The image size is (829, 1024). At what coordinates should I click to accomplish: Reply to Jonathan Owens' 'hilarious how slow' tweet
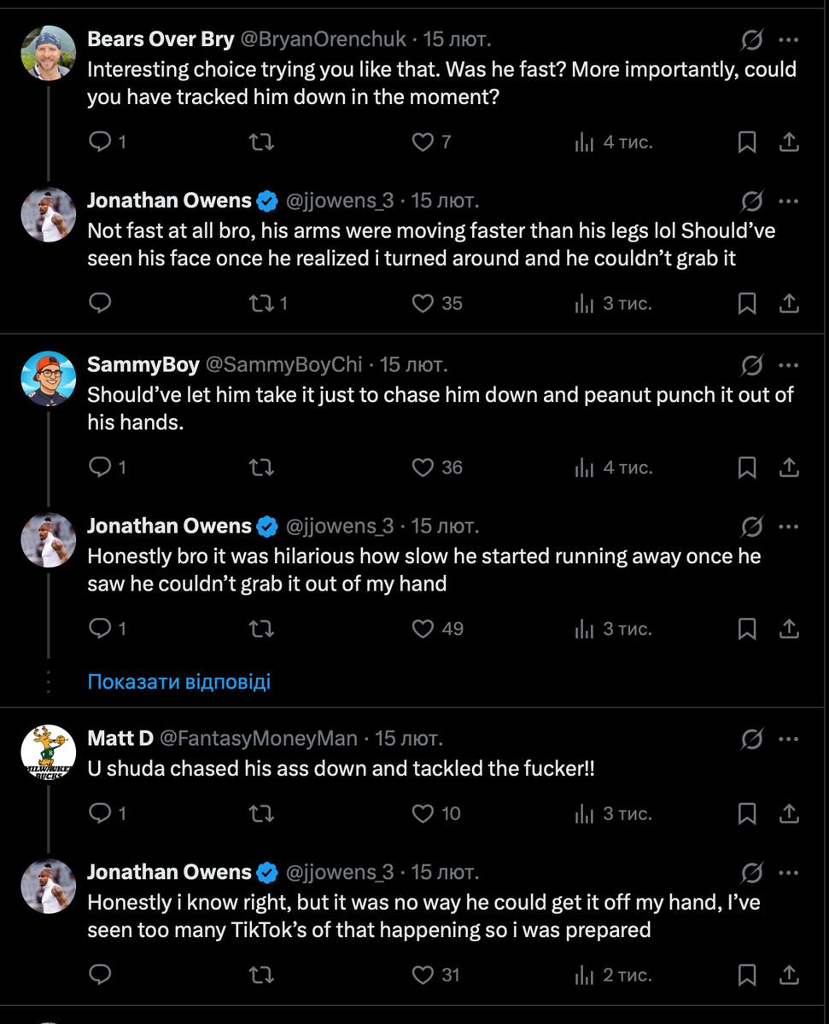101,629
